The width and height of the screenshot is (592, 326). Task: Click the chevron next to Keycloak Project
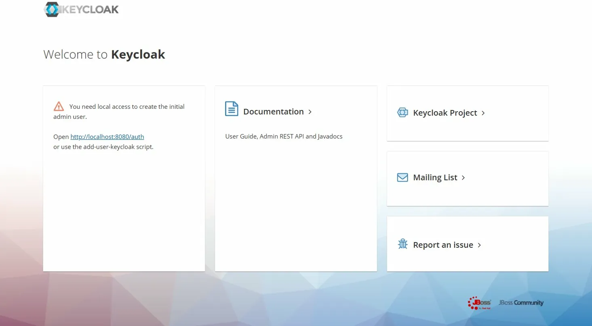point(483,113)
